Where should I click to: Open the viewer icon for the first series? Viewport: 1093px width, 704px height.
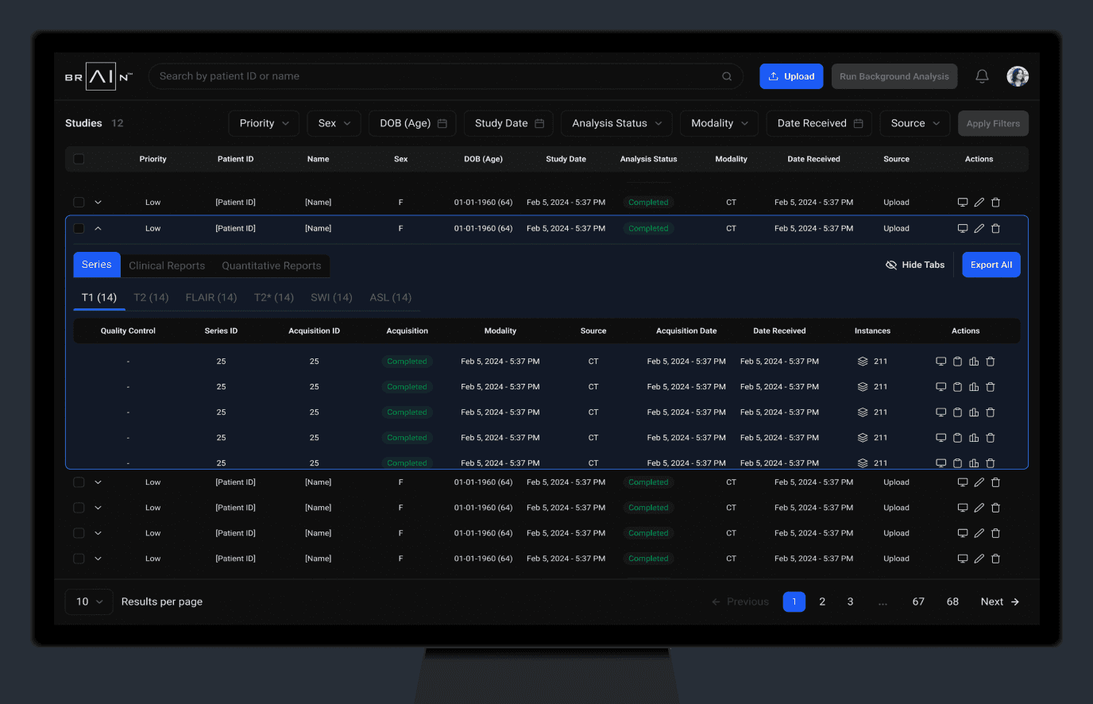tap(941, 361)
